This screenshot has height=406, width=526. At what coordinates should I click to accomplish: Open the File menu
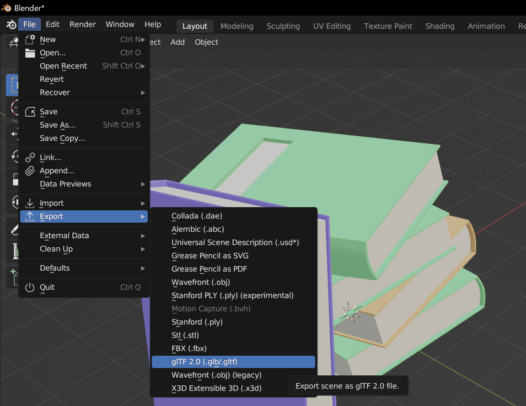coord(30,25)
